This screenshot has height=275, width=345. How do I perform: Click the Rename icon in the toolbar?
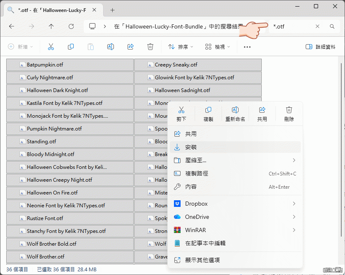111,47
